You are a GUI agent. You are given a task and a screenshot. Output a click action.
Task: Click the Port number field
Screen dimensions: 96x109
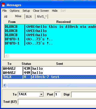pyautogui.click(x=57, y=94)
